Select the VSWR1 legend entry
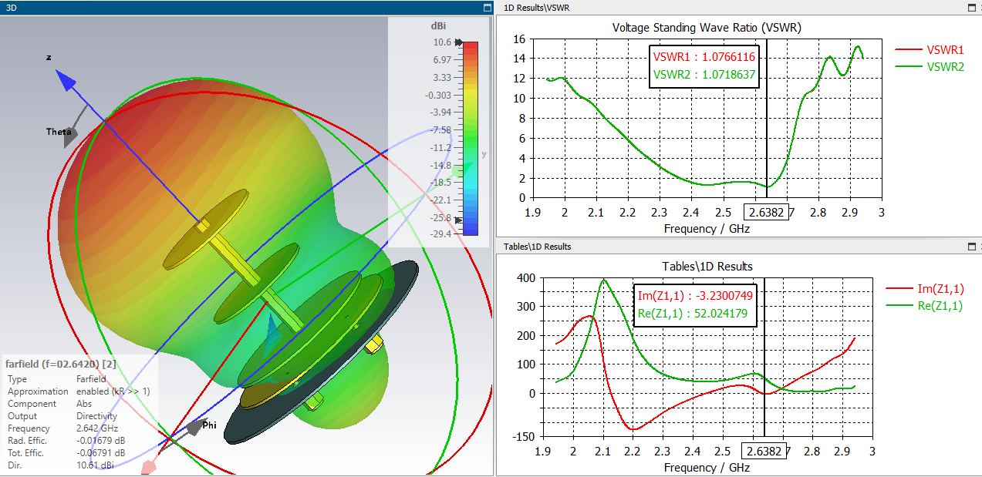982x477 pixels. 930,49
